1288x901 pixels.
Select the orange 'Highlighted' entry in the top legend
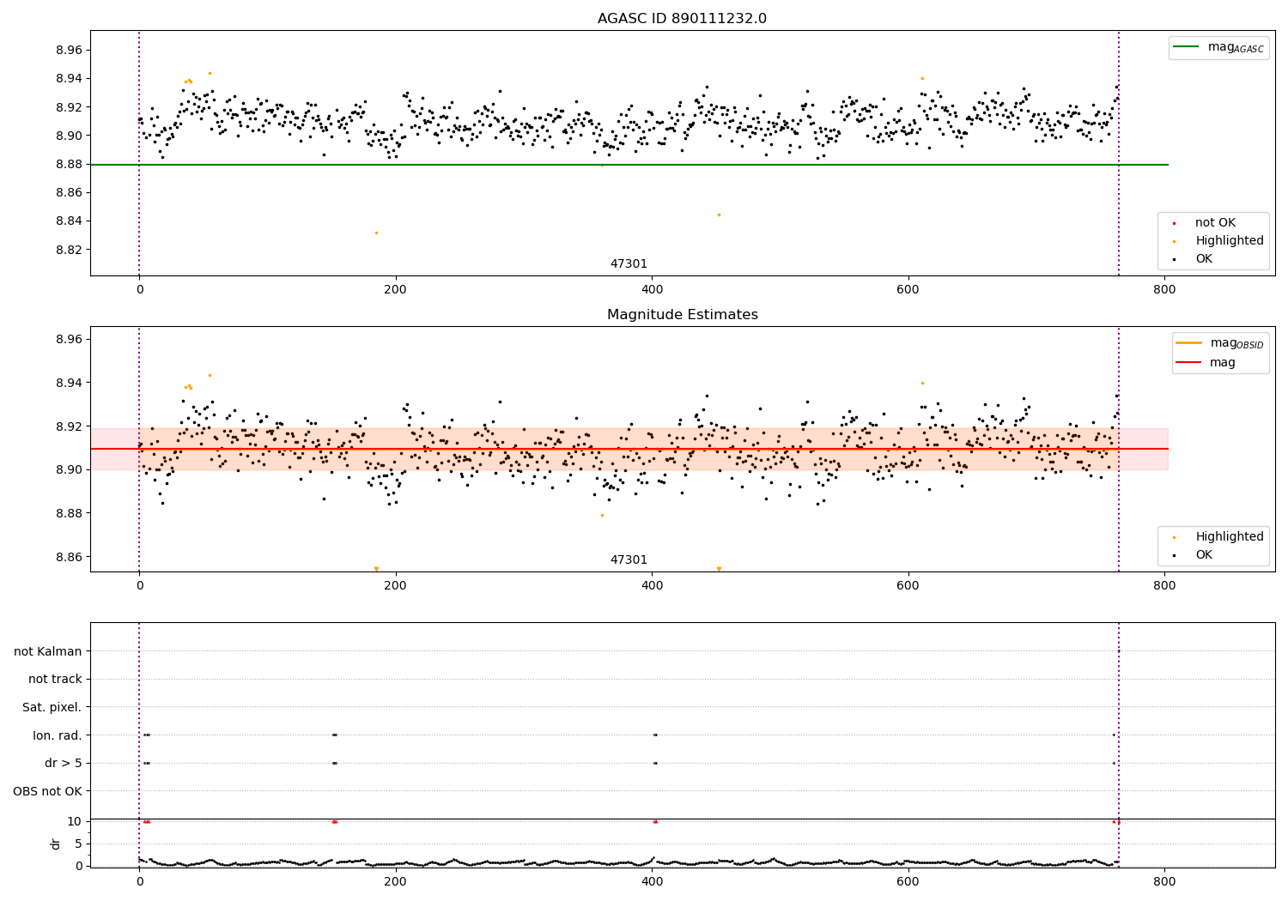(x=1212, y=241)
